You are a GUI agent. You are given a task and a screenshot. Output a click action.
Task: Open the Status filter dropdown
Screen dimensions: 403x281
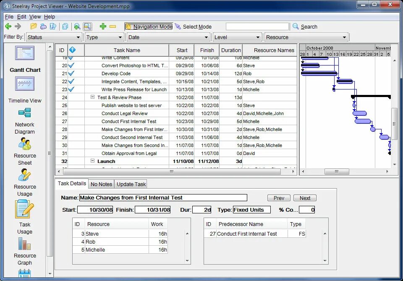click(54, 37)
